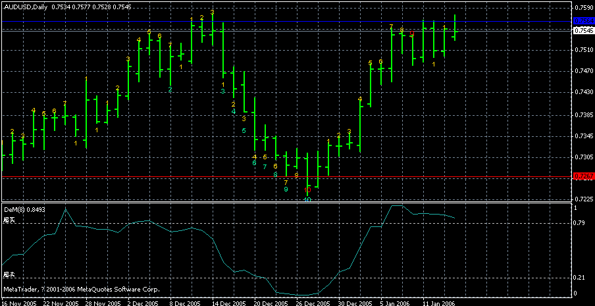The height and width of the screenshot is (306, 595).
Task: Click the 0.7305 price scale value
Action: pos(584,157)
